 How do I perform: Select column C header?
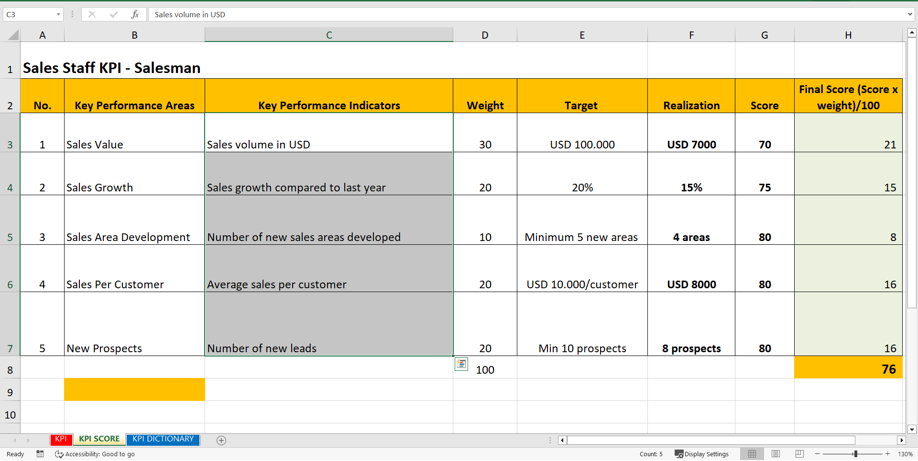pyautogui.click(x=329, y=35)
